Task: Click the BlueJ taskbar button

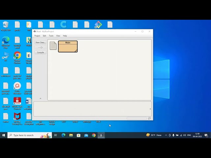Action: (x=101, y=135)
